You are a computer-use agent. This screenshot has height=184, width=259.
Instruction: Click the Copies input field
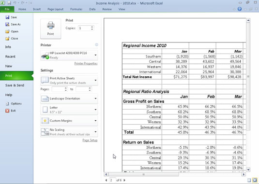[84, 28]
